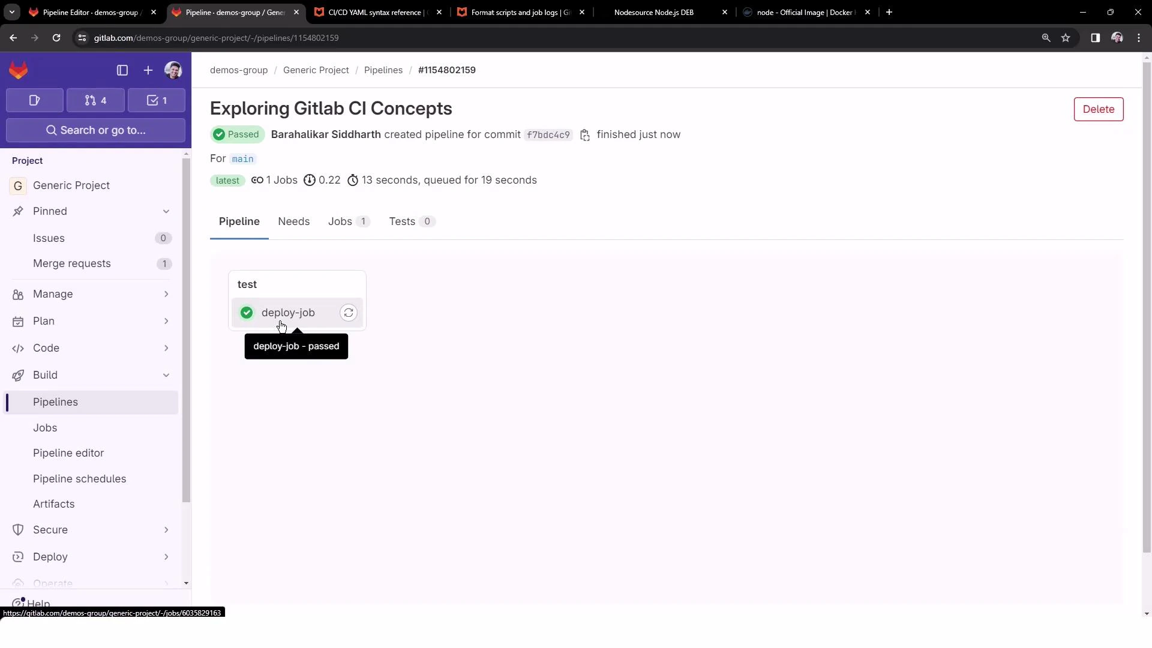This screenshot has height=648, width=1152.
Task: Expand the Secure section
Action: point(166,530)
